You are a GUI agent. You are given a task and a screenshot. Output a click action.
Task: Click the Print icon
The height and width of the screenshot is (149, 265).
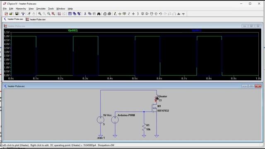109,14
